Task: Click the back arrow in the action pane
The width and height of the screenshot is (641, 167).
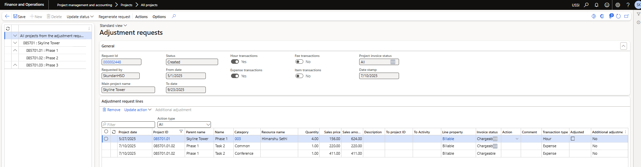Action: 7,16
